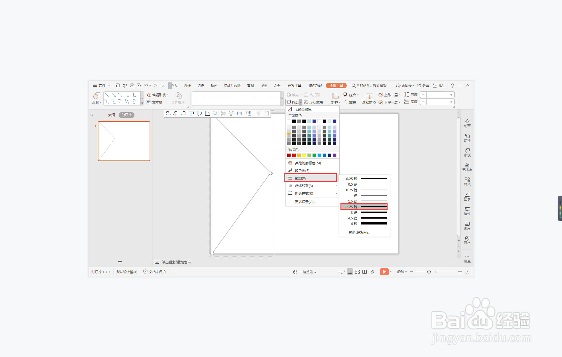The image size is (562, 357).
Task: Click 更多设置(O)... in outline menu
Action: click(x=306, y=202)
